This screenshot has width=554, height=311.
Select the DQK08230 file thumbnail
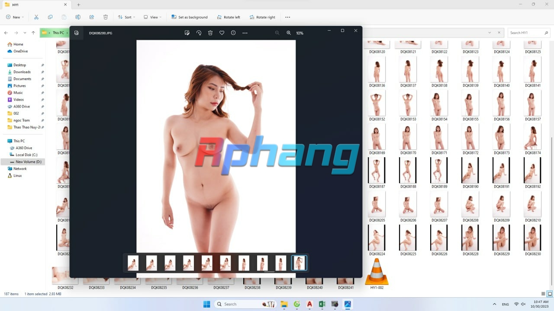533,241
